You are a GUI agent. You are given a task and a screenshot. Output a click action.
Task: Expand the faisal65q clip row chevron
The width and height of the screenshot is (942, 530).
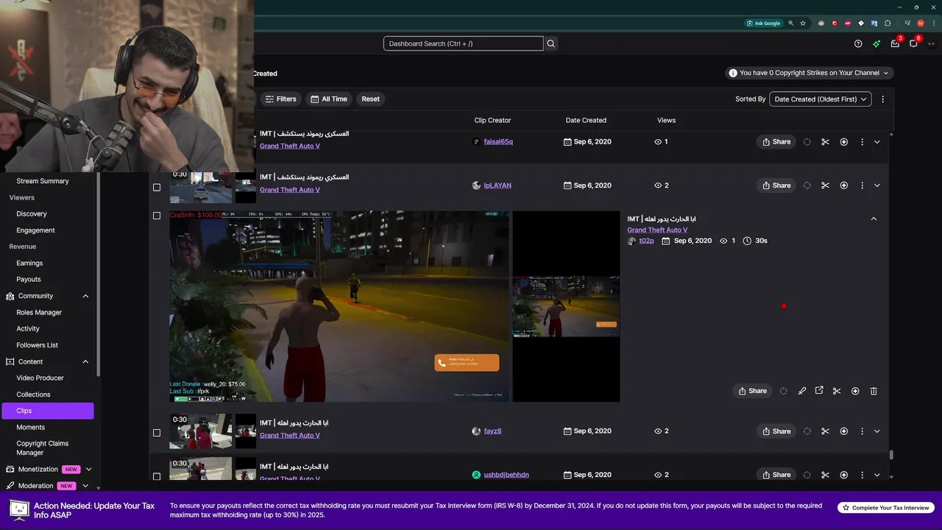pos(877,142)
